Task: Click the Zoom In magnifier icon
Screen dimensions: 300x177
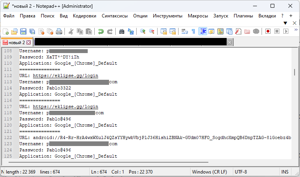Action: point(143,31)
